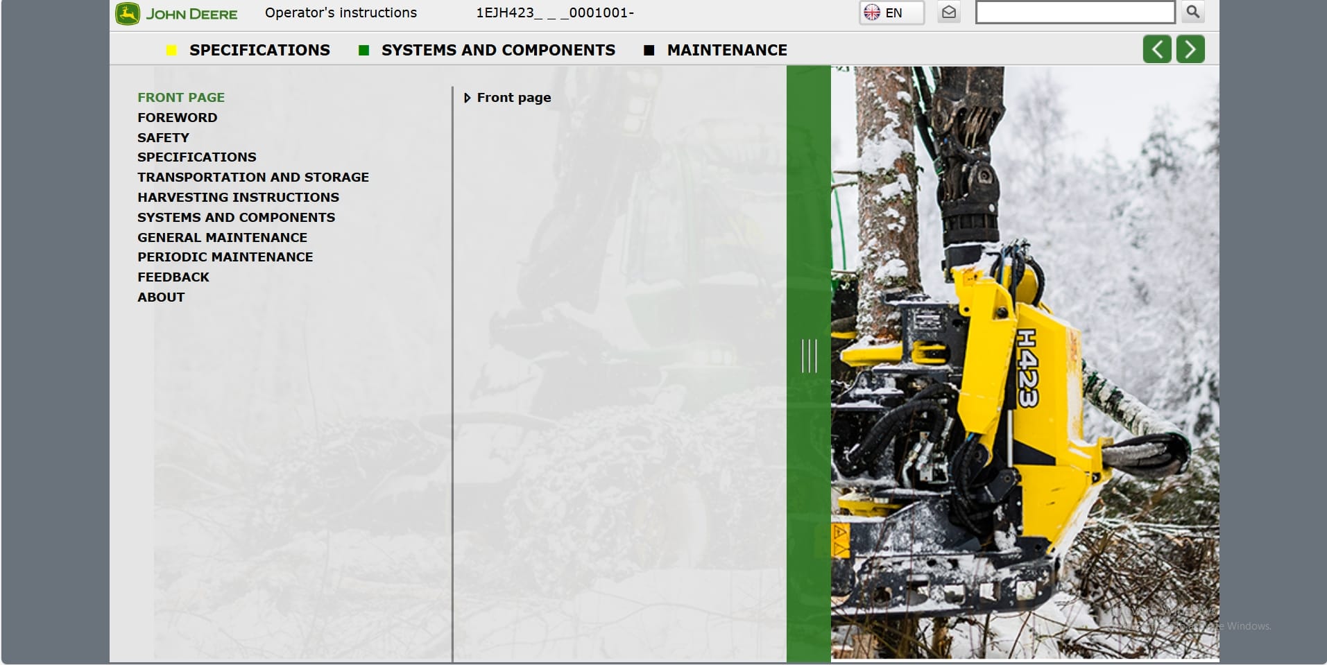Focus the search text field
Image resolution: width=1327 pixels, height=665 pixels.
[1075, 12]
